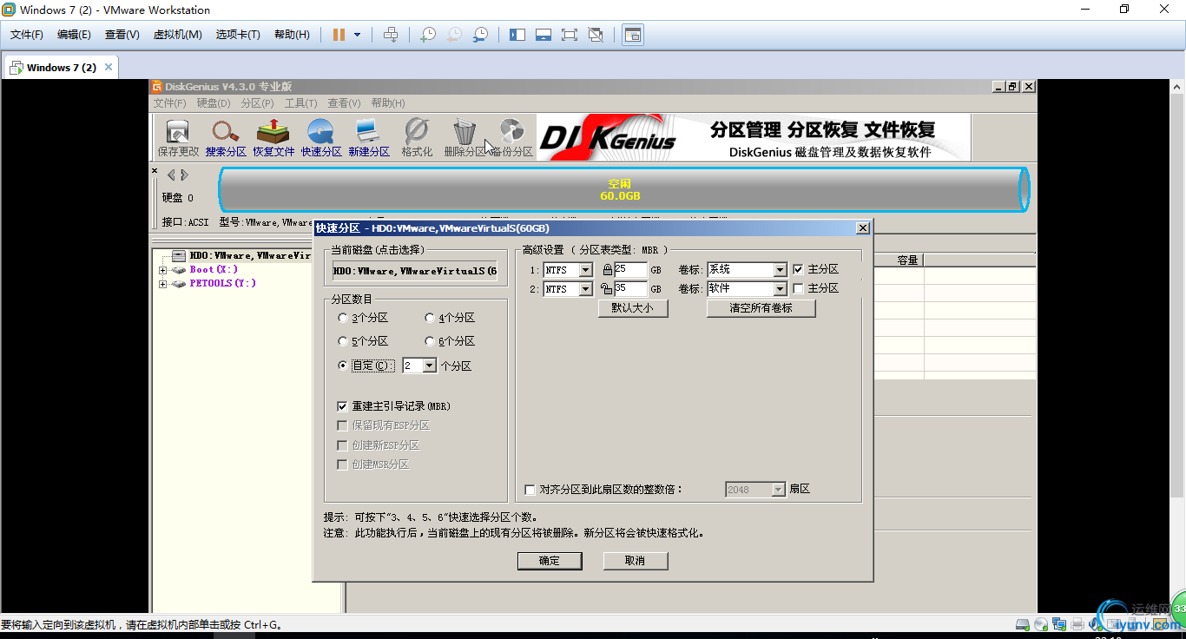Take a snapshot of this virtual machine
Image resolution: width=1186 pixels, height=639 pixels.
coord(427,35)
